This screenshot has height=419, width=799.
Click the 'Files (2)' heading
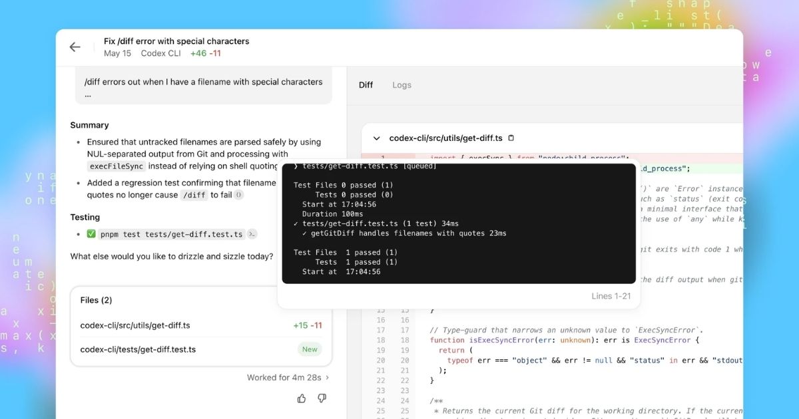96,300
